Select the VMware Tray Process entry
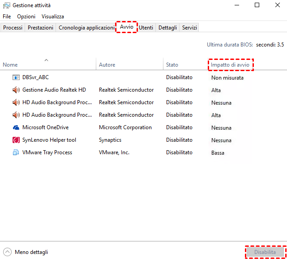 tap(47, 152)
